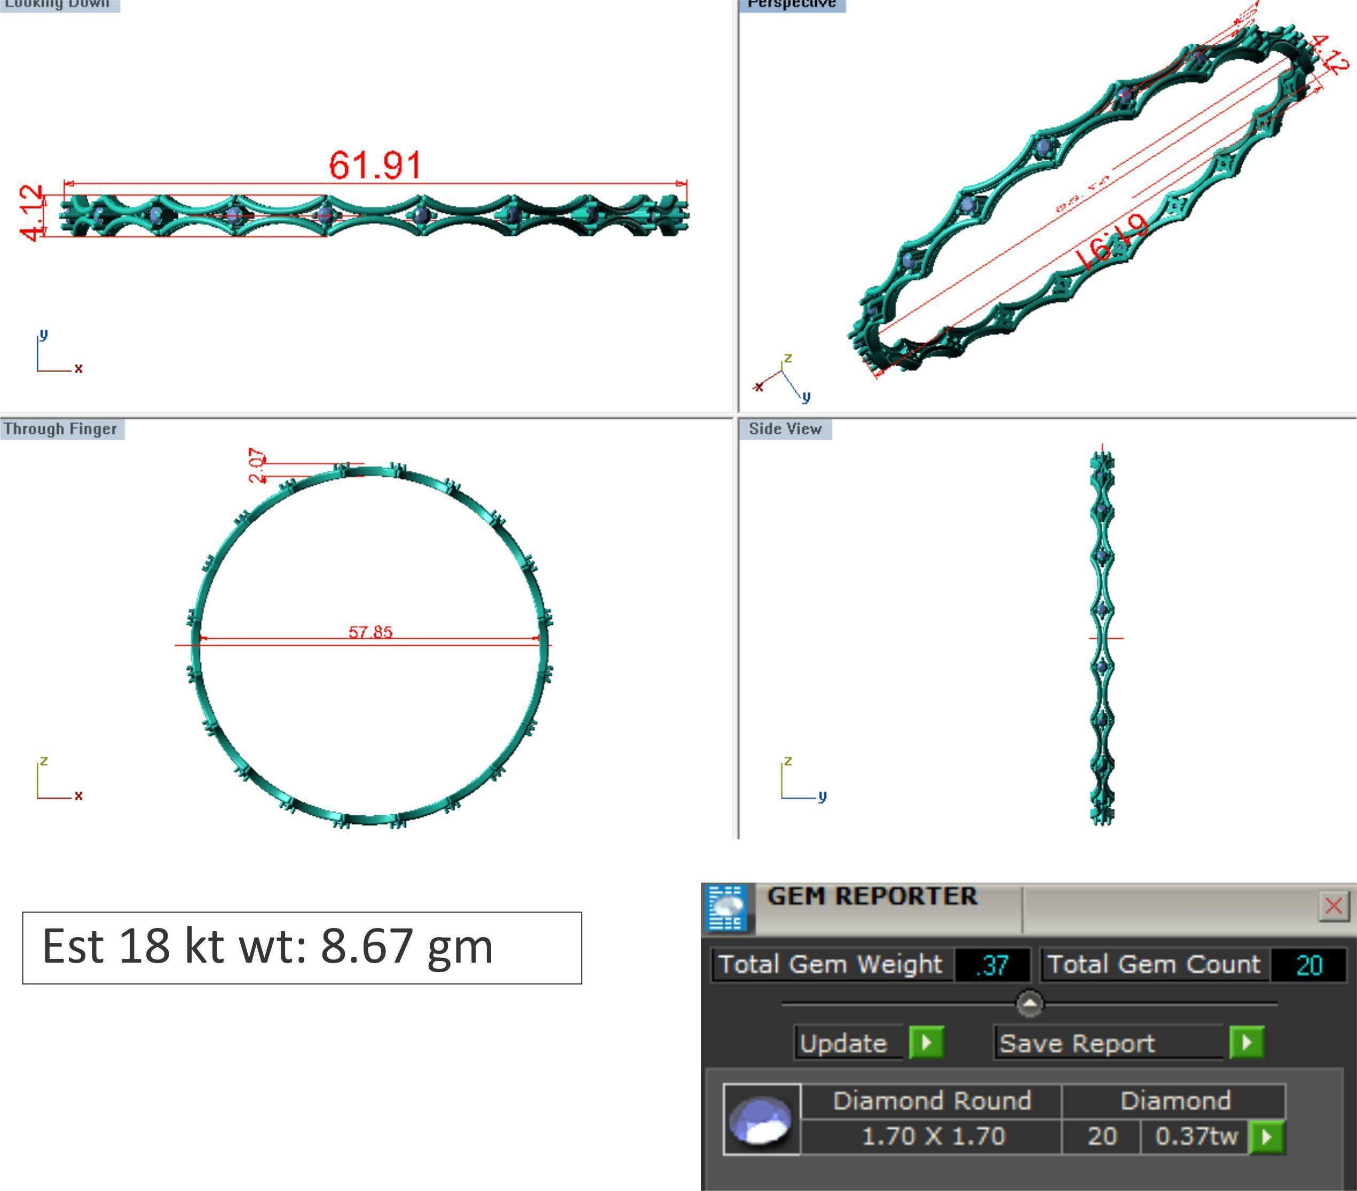
Task: Click the Total Gem Weight value .37
Action: (992, 965)
